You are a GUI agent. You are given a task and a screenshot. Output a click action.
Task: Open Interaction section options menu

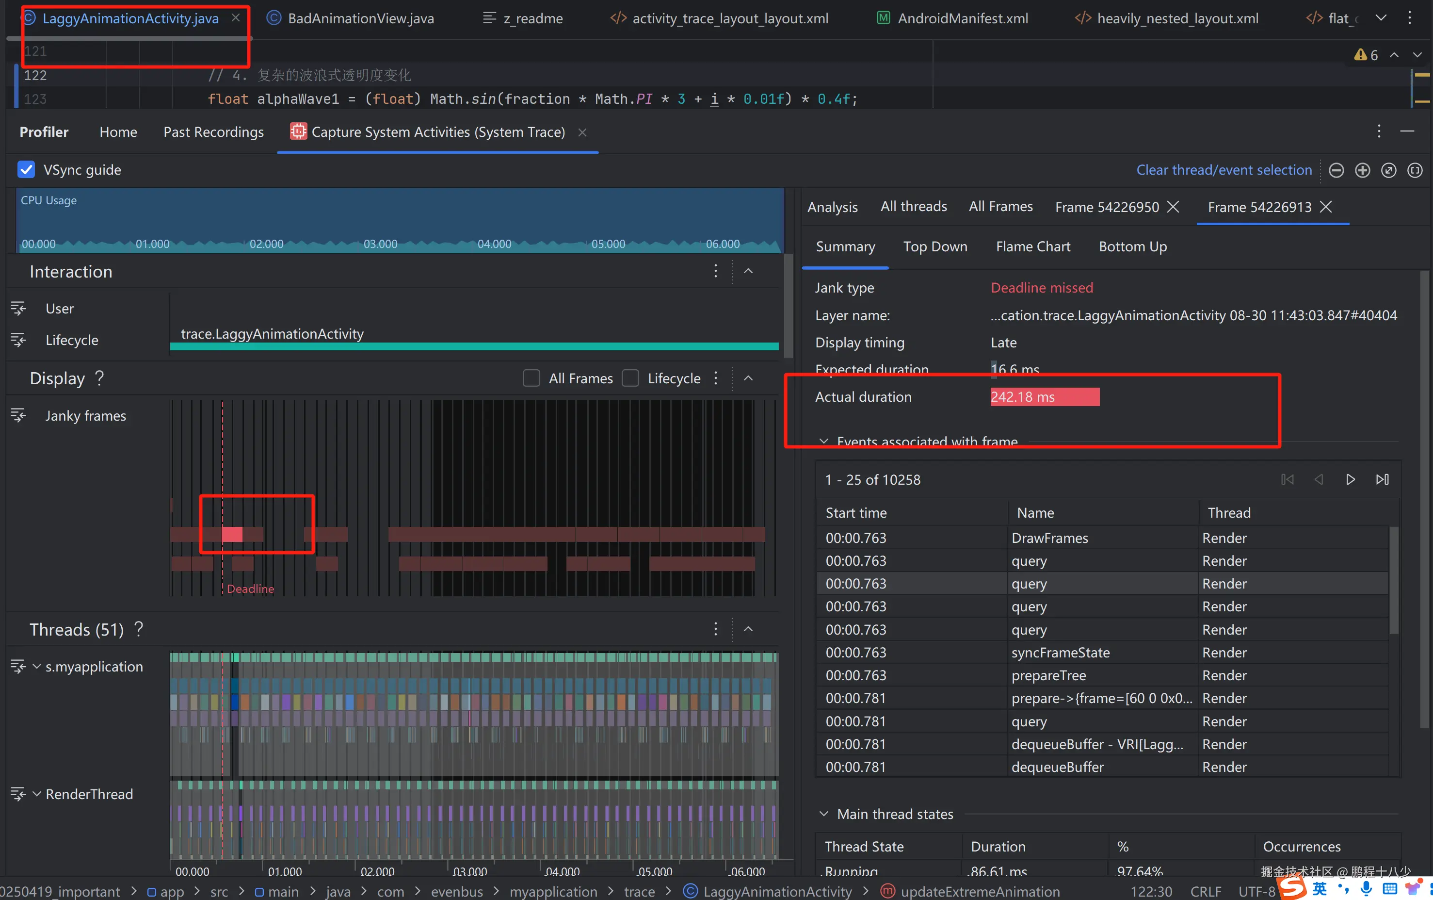716,271
